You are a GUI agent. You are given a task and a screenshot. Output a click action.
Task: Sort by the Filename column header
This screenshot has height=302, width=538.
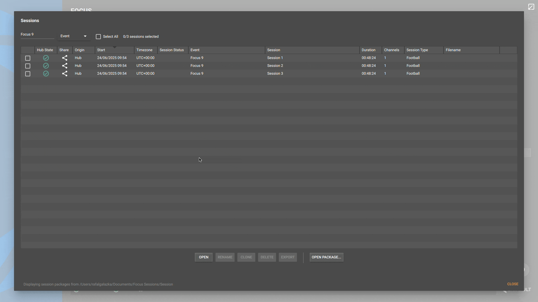472,50
